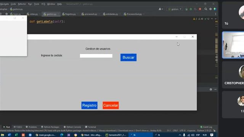Open the Help menu

[x=59, y=4]
